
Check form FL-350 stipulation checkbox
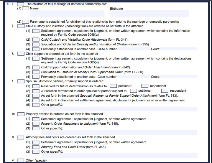(x=36, y=72)
